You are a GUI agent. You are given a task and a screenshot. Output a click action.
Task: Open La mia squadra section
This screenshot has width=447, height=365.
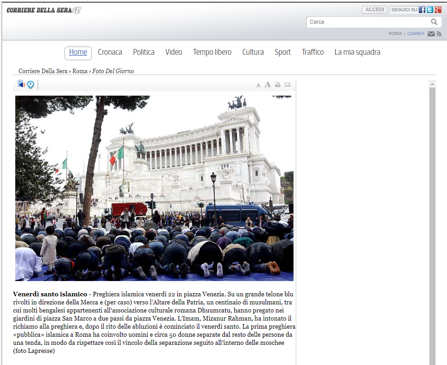(357, 53)
